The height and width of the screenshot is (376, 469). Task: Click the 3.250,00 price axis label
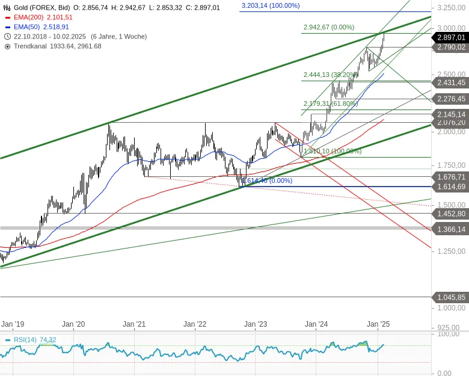(452, 8)
